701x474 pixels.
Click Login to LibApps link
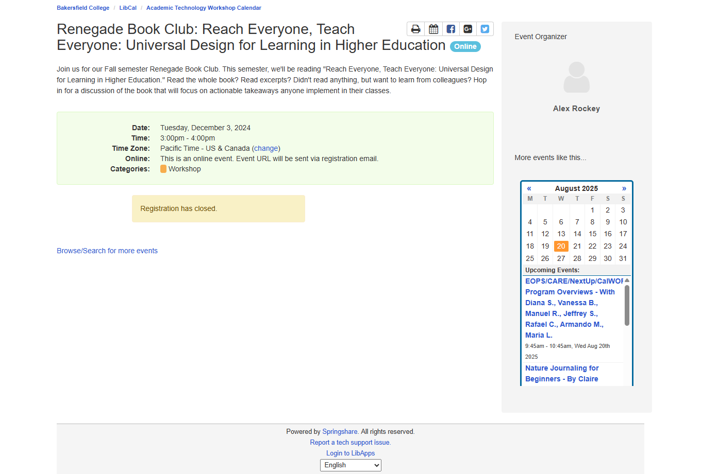350,453
